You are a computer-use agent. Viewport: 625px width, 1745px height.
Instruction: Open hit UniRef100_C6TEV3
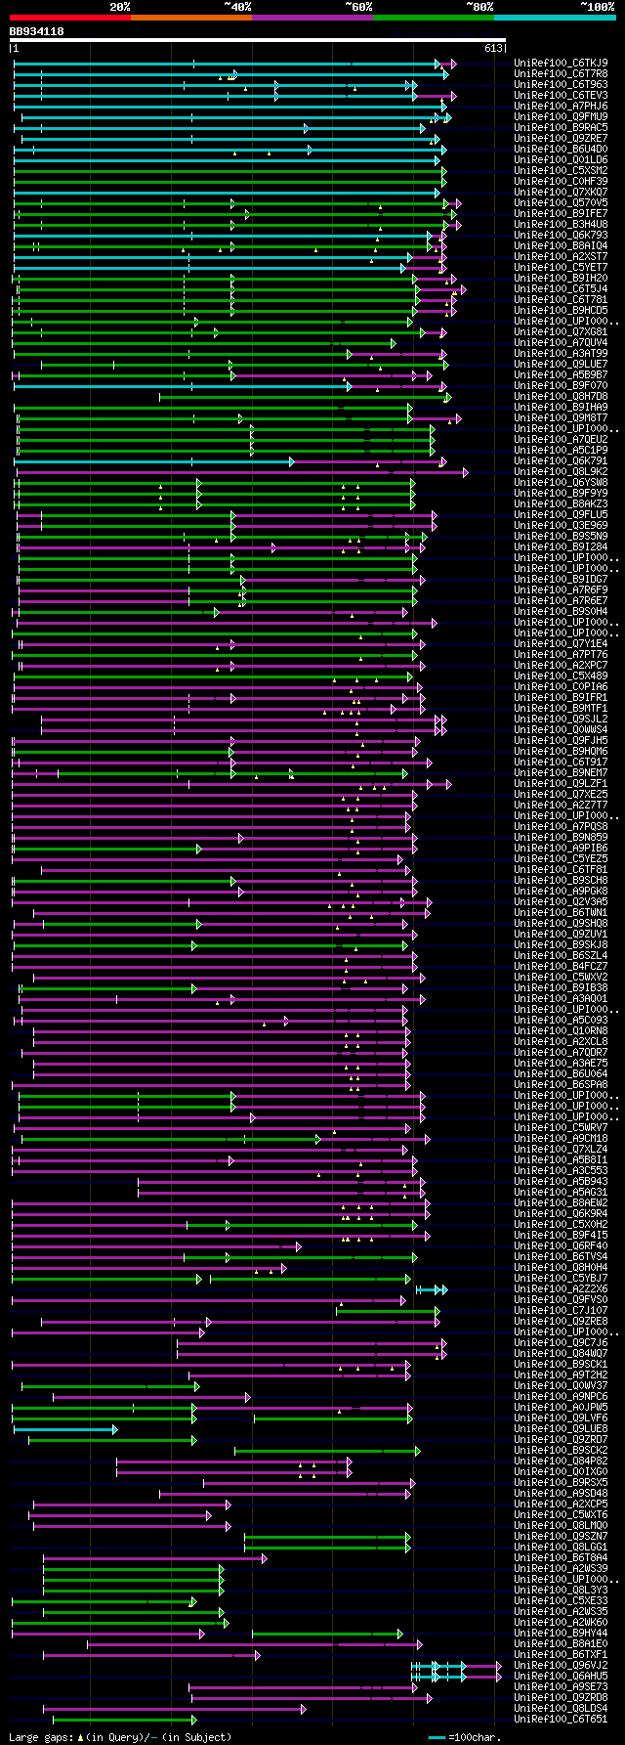point(561,95)
